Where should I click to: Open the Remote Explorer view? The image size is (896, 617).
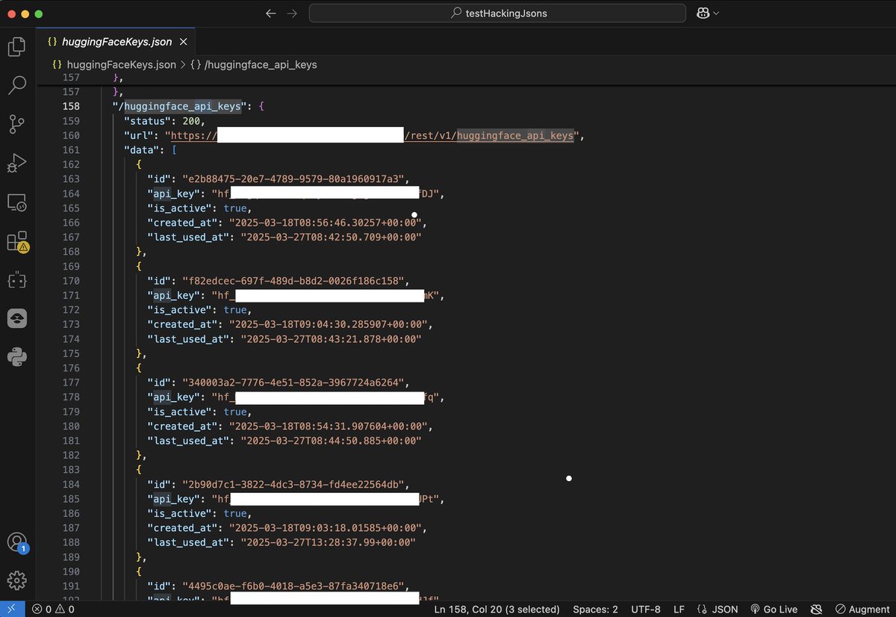point(16,202)
